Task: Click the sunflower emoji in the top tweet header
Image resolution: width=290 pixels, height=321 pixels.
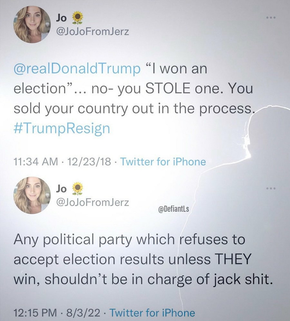Action: pyautogui.click(x=78, y=17)
